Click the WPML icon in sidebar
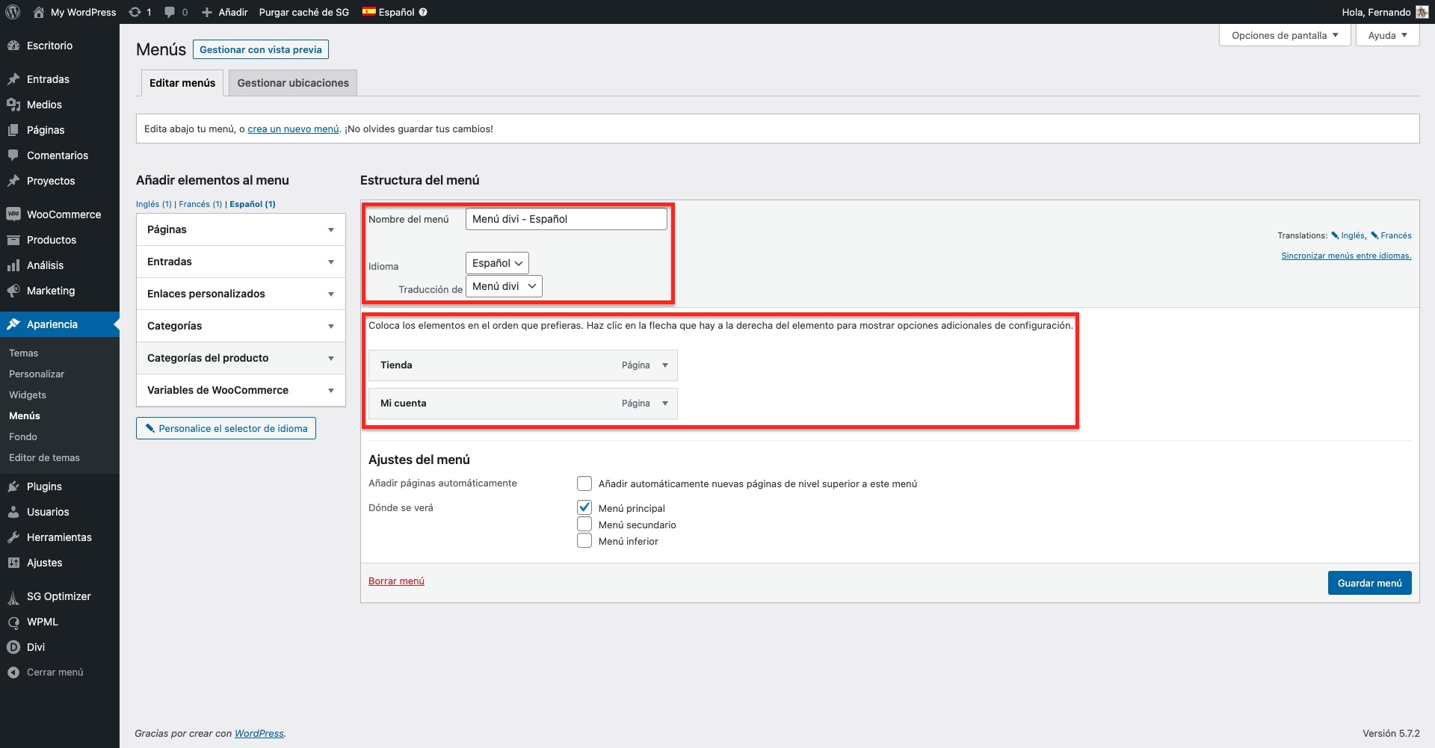 click(13, 622)
